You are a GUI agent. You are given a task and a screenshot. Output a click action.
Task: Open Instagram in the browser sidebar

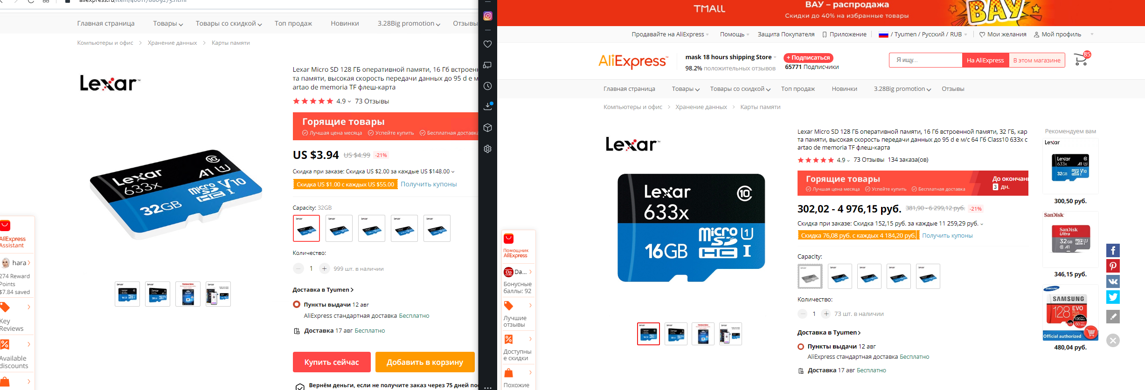click(488, 16)
